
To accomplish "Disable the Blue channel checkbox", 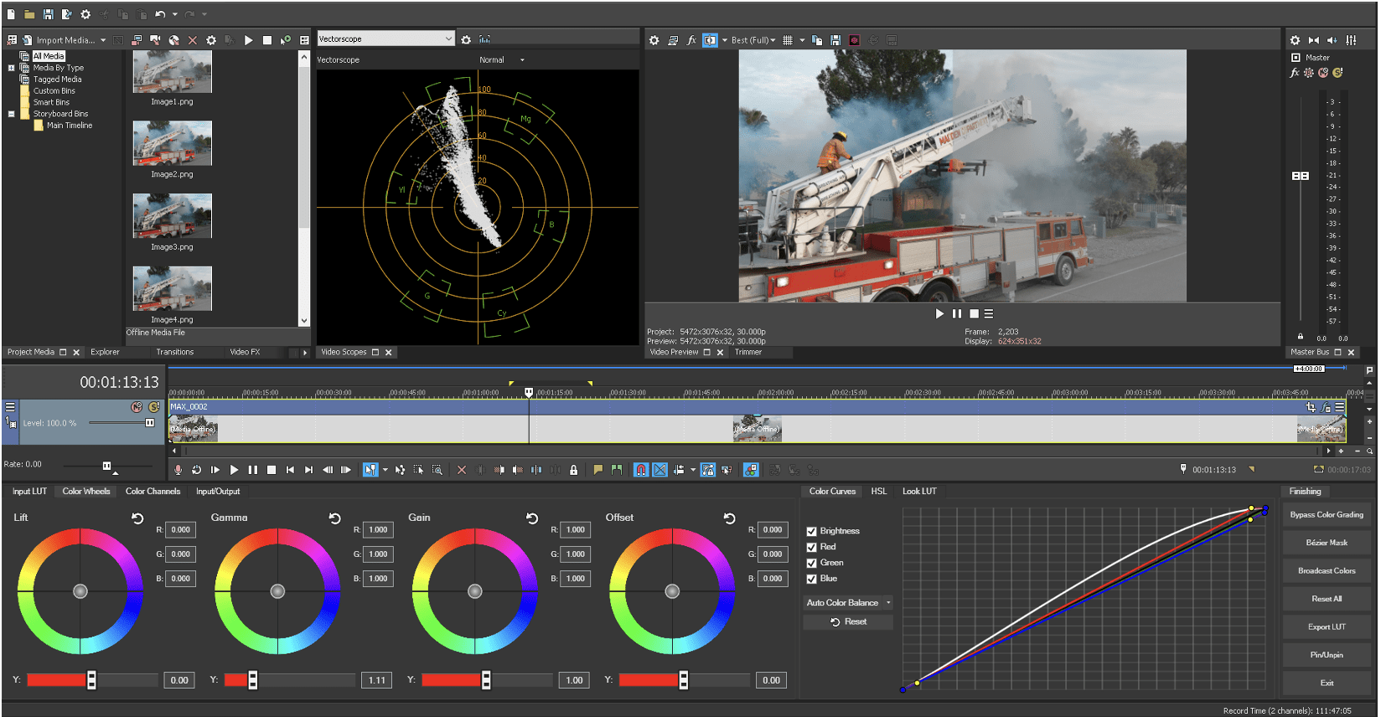I will point(811,579).
